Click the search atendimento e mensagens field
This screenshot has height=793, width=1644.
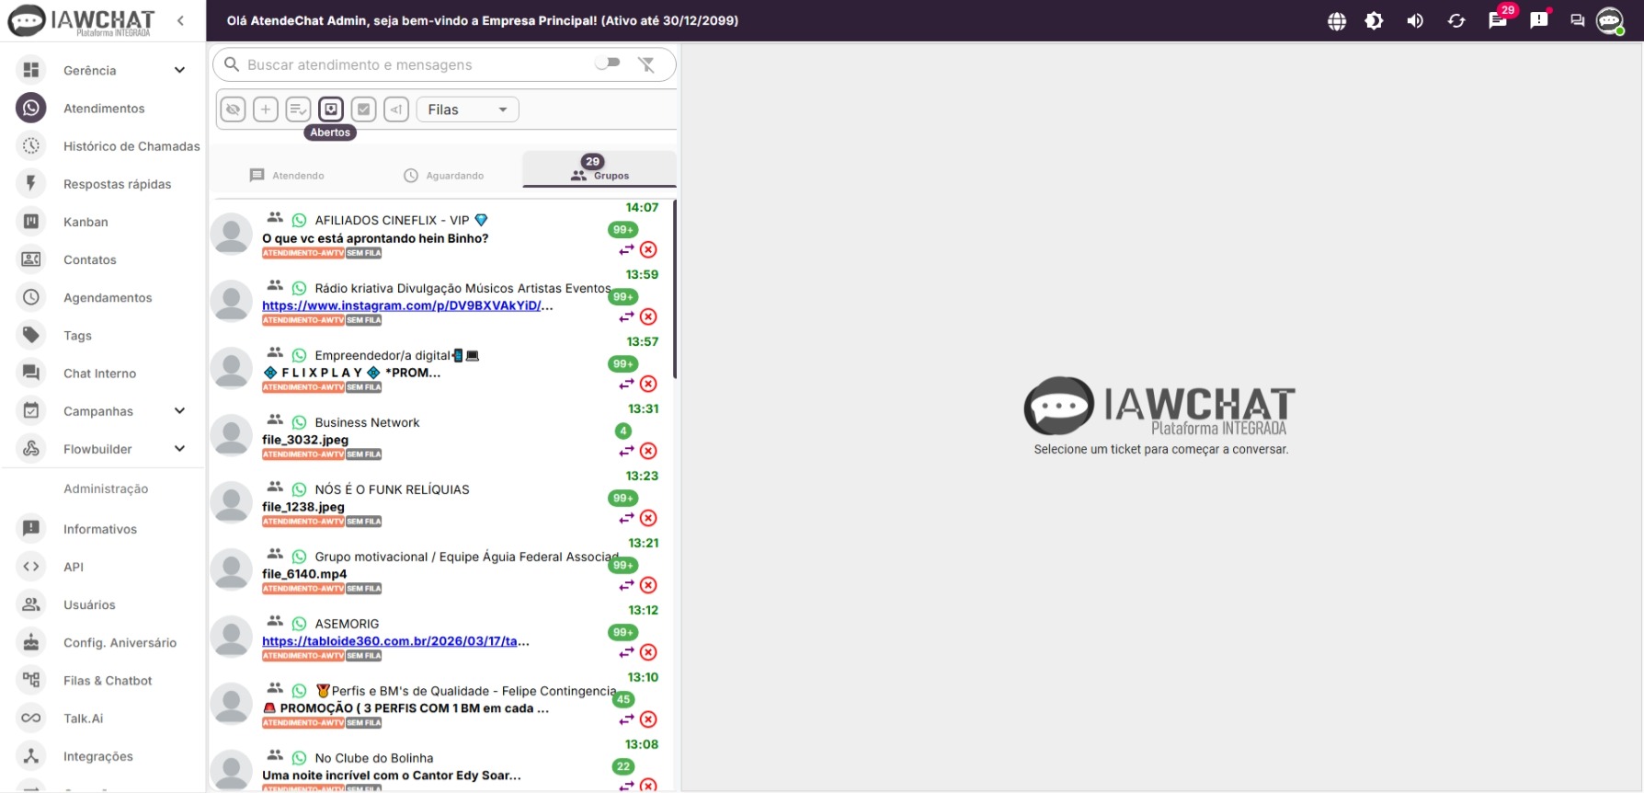[x=414, y=64]
